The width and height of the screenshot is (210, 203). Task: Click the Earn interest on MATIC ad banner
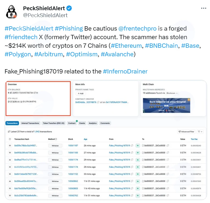pos(167,105)
